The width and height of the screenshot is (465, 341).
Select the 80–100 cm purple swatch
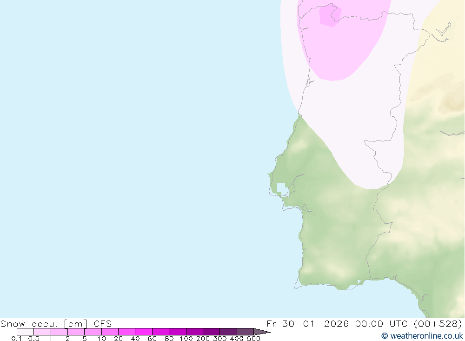pyautogui.click(x=178, y=332)
